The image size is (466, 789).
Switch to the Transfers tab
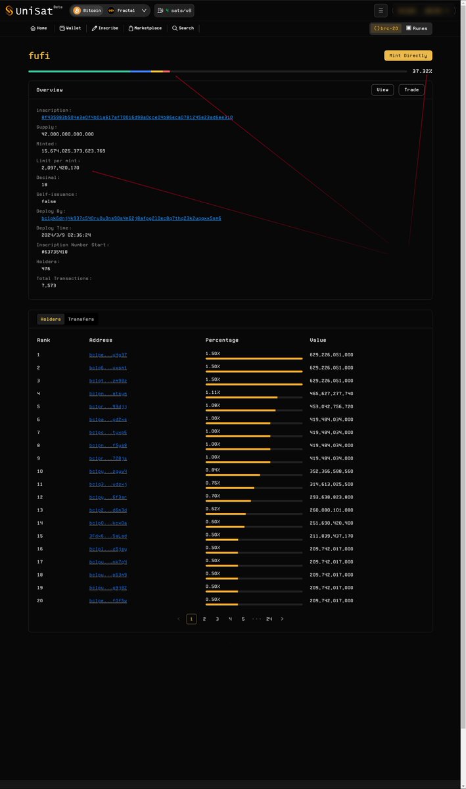[x=81, y=319]
